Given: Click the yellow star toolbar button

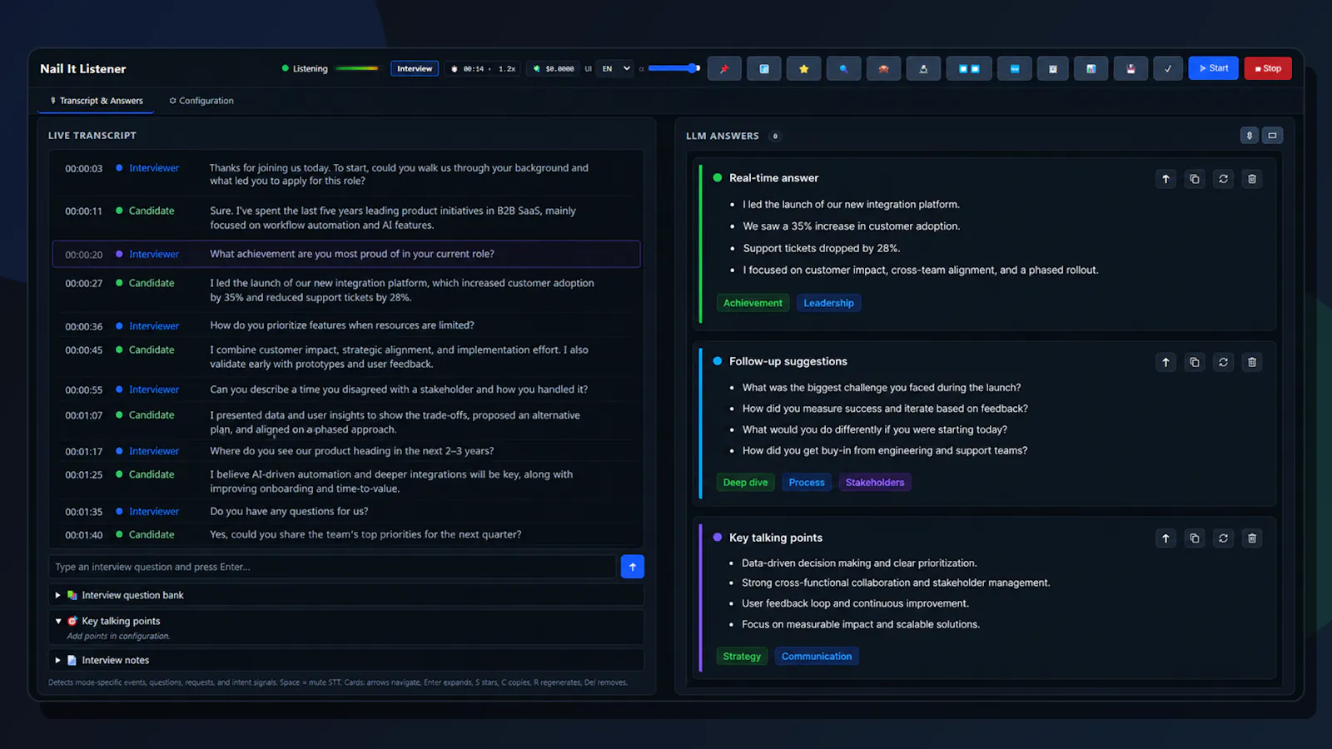Looking at the screenshot, I should tap(804, 68).
